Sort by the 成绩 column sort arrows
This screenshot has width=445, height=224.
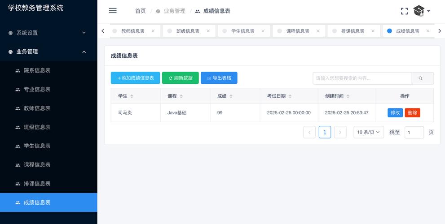[231, 96]
